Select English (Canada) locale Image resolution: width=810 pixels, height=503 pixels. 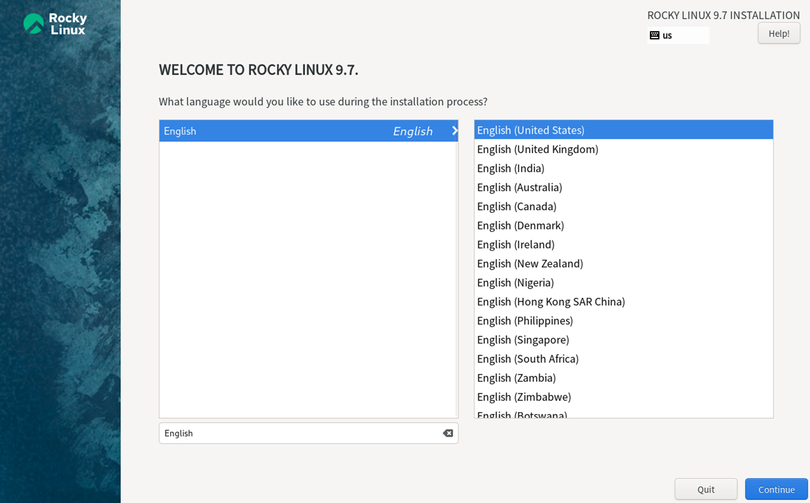623,206
